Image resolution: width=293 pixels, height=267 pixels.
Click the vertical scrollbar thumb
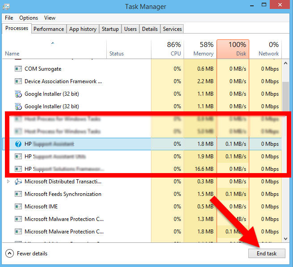pos(285,96)
